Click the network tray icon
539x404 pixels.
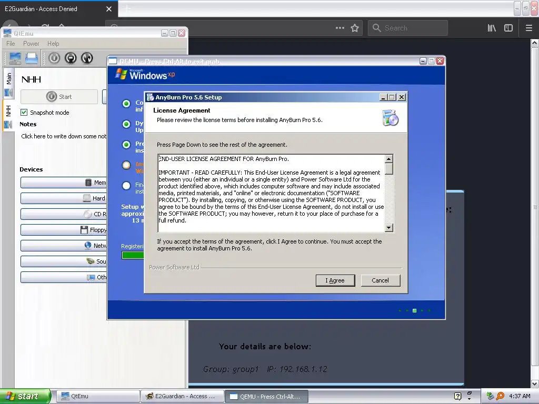click(x=490, y=396)
